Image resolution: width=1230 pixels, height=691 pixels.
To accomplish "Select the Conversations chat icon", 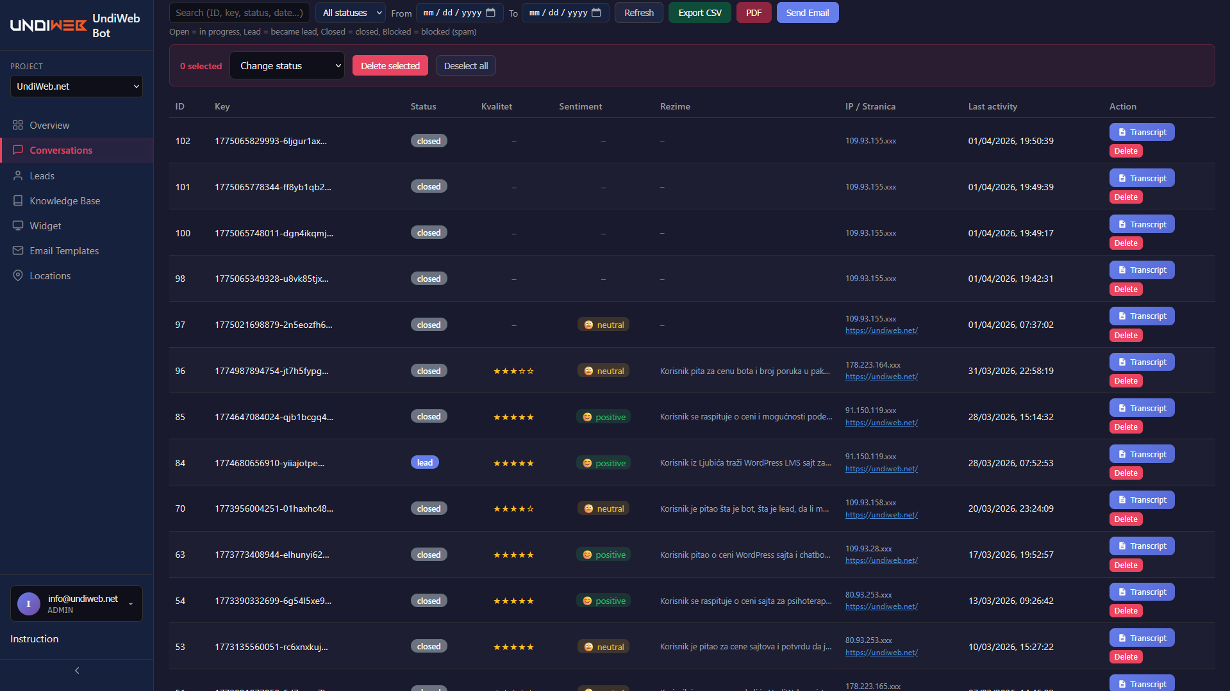I will point(18,150).
